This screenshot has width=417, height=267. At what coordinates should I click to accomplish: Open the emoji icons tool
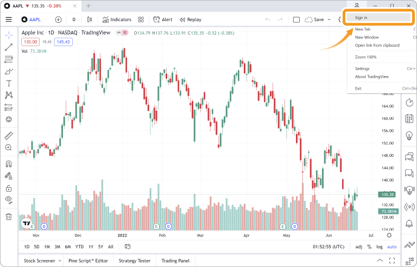coord(9,119)
